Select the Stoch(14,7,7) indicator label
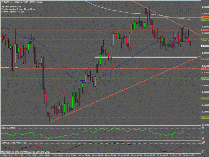The height and width of the screenshot is (157, 209). [14, 143]
